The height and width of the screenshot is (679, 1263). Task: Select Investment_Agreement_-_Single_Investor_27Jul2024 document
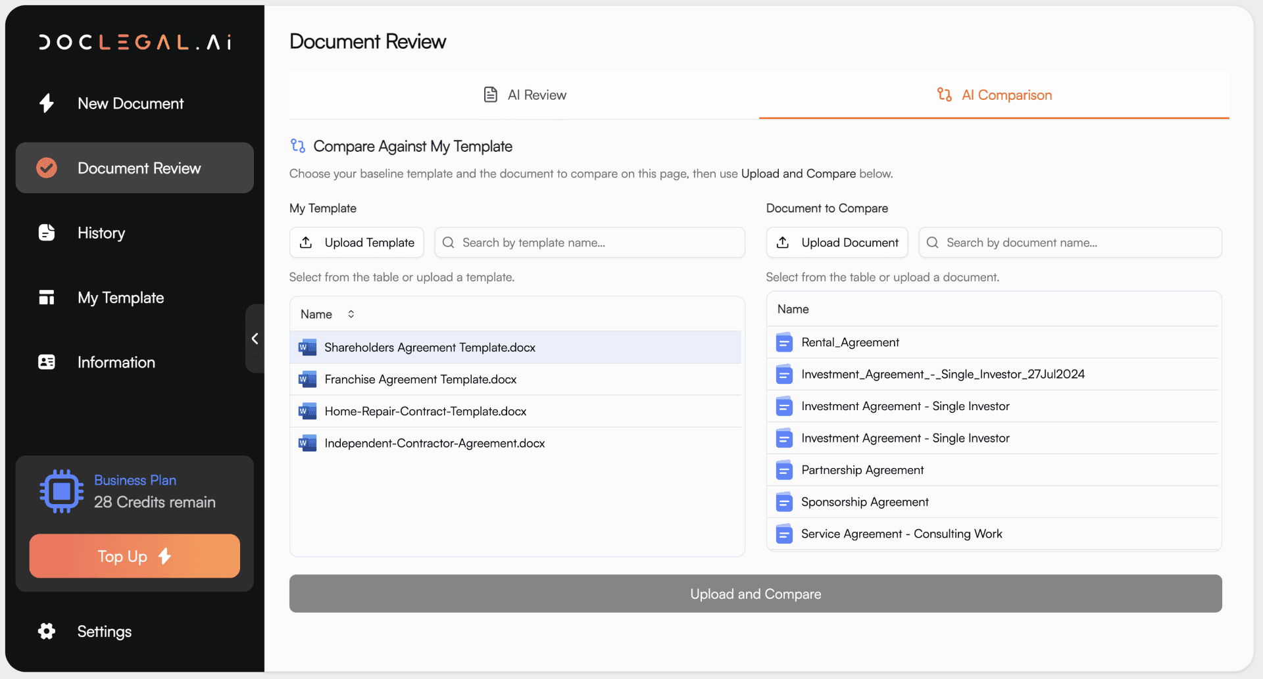pyautogui.click(x=994, y=374)
